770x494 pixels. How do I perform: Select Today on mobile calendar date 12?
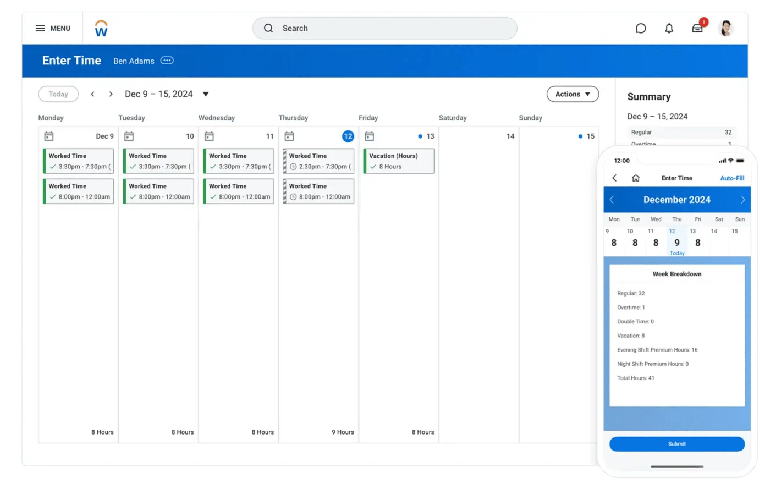(676, 242)
